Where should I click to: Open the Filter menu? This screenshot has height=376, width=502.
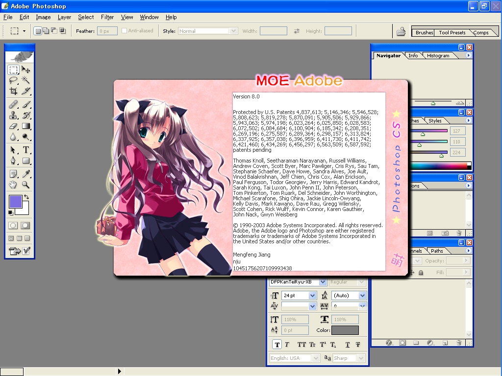(107, 17)
